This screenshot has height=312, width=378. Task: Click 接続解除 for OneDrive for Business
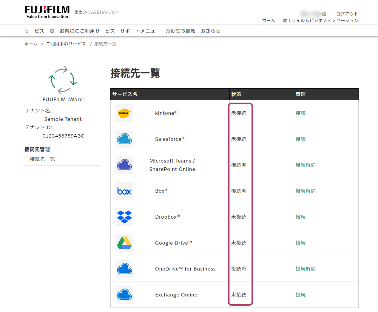306,269
